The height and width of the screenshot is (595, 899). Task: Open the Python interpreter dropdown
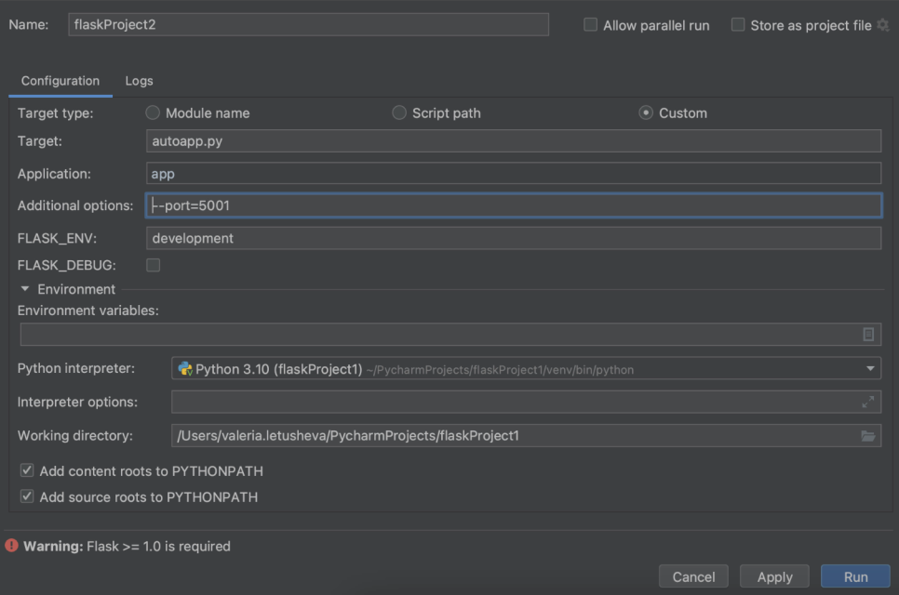[870, 369]
